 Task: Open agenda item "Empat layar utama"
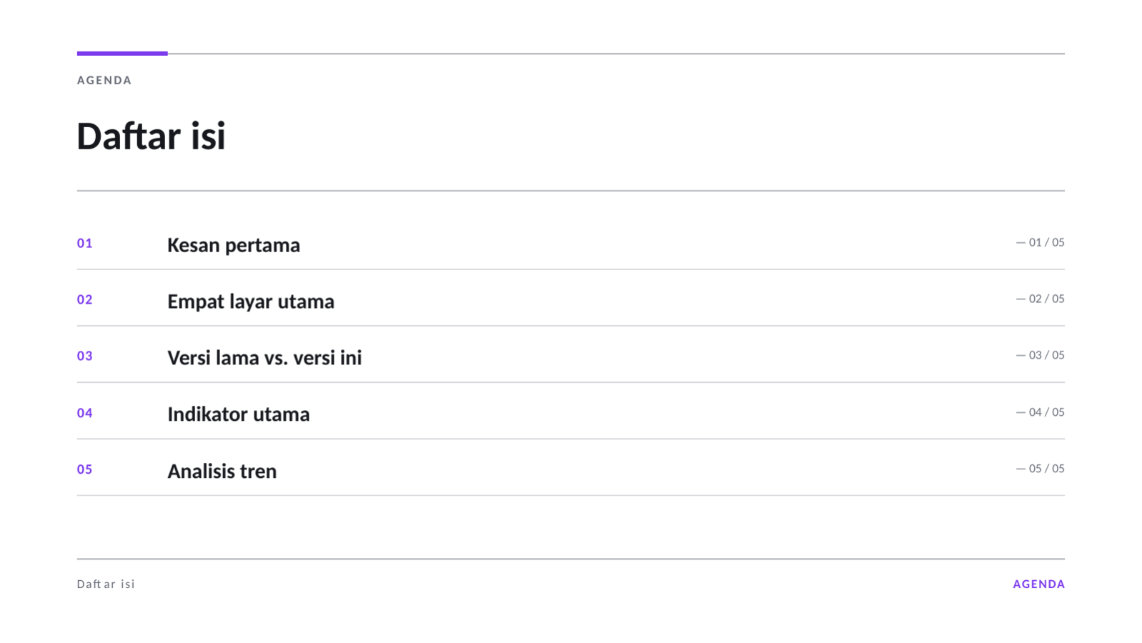pos(251,301)
